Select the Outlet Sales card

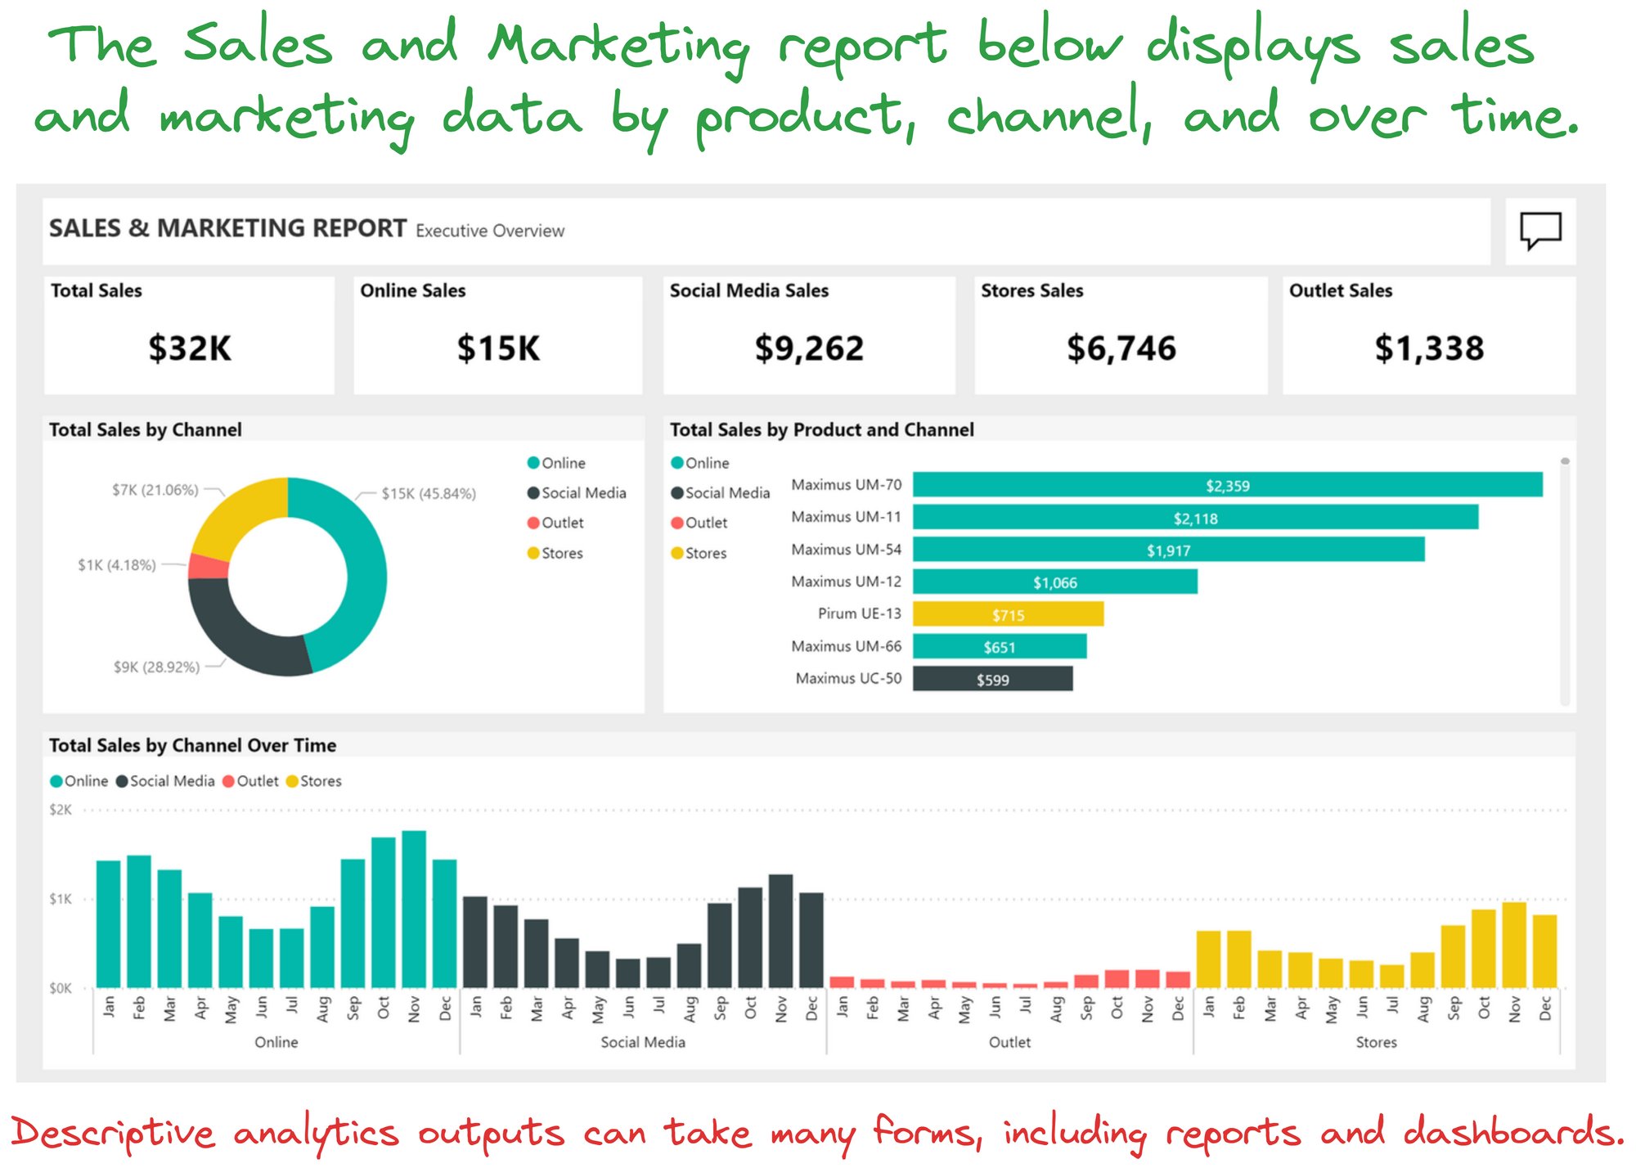(x=1429, y=335)
